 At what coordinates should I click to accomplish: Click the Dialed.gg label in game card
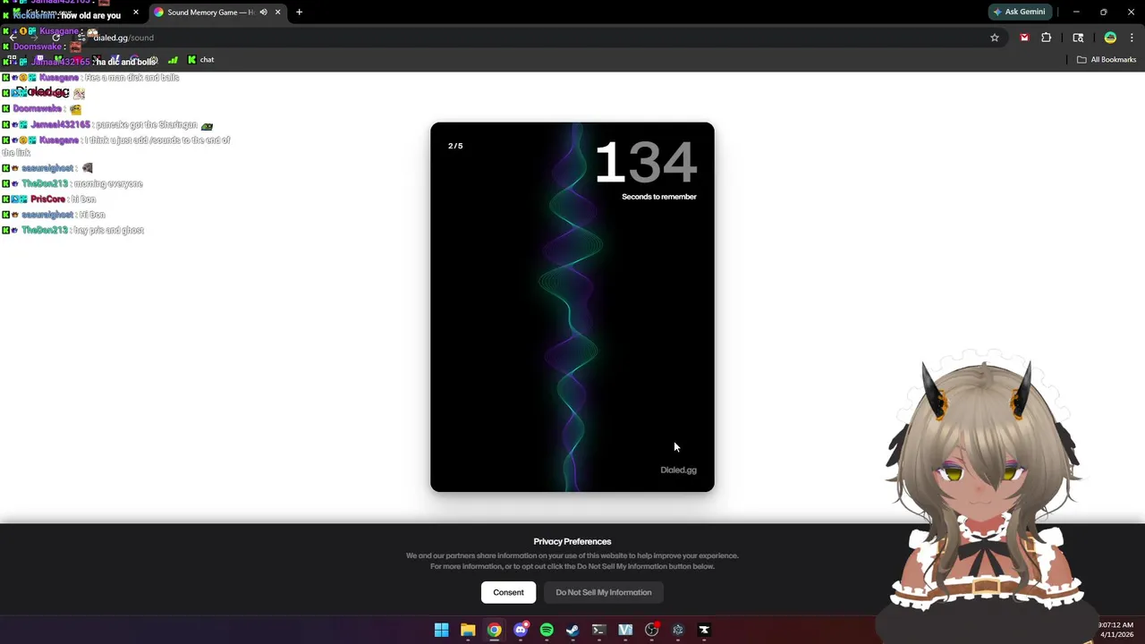coord(678,470)
